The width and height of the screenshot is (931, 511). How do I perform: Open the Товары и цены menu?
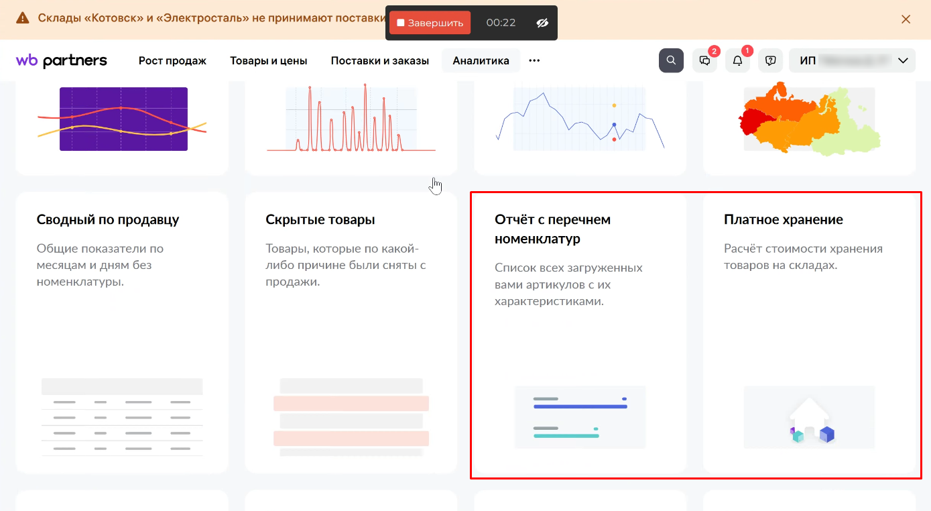268,60
